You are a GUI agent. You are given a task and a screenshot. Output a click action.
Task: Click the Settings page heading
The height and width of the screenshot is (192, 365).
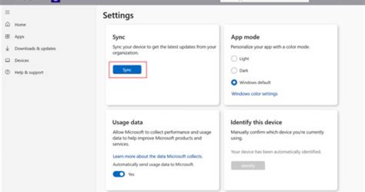click(x=118, y=15)
